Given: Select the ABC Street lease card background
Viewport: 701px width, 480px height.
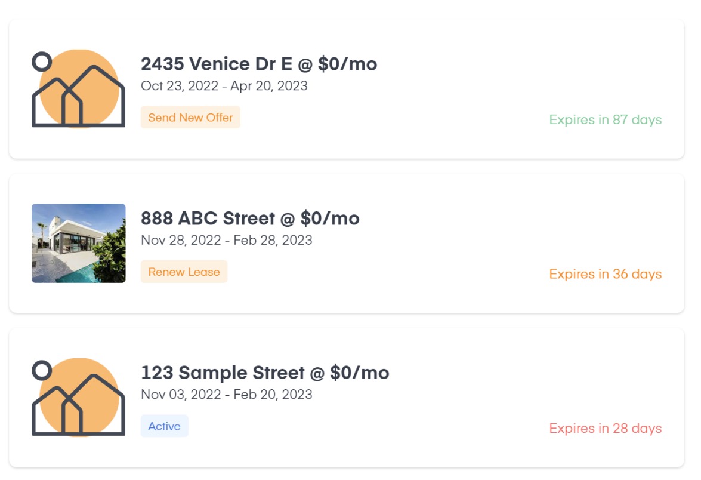Looking at the screenshot, I should pyautogui.click(x=347, y=244).
